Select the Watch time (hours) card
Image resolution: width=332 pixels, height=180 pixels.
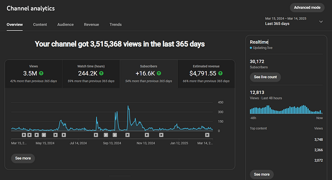tap(91, 74)
